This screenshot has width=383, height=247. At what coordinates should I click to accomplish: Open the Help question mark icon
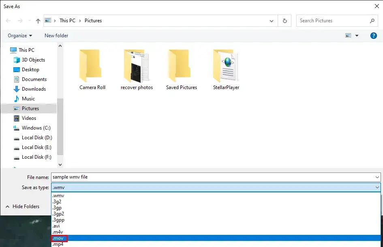pyautogui.click(x=374, y=36)
